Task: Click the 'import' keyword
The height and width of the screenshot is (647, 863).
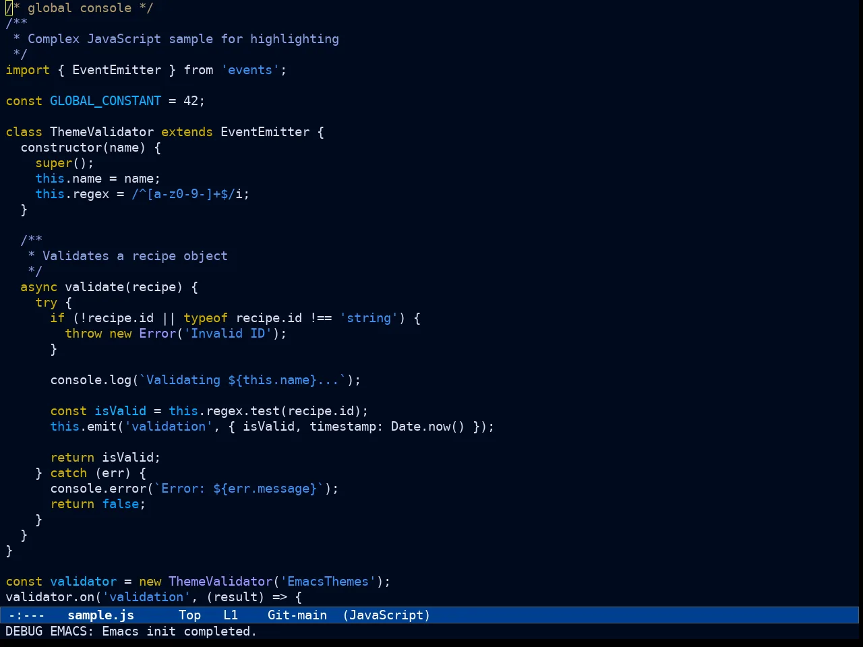Action: (x=28, y=70)
